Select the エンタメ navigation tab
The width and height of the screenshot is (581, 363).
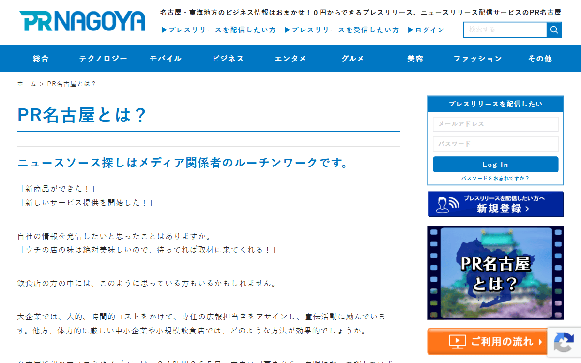point(290,59)
